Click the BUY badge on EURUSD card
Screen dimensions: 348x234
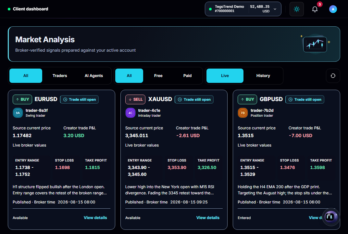point(22,99)
